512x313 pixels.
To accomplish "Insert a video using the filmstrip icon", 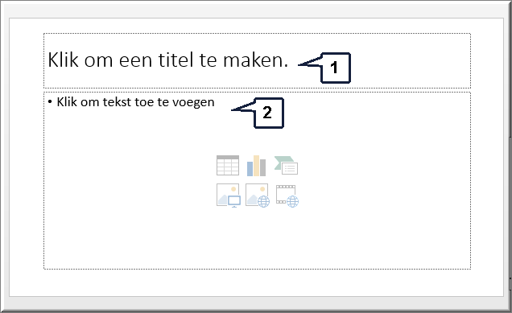I will point(287,196).
